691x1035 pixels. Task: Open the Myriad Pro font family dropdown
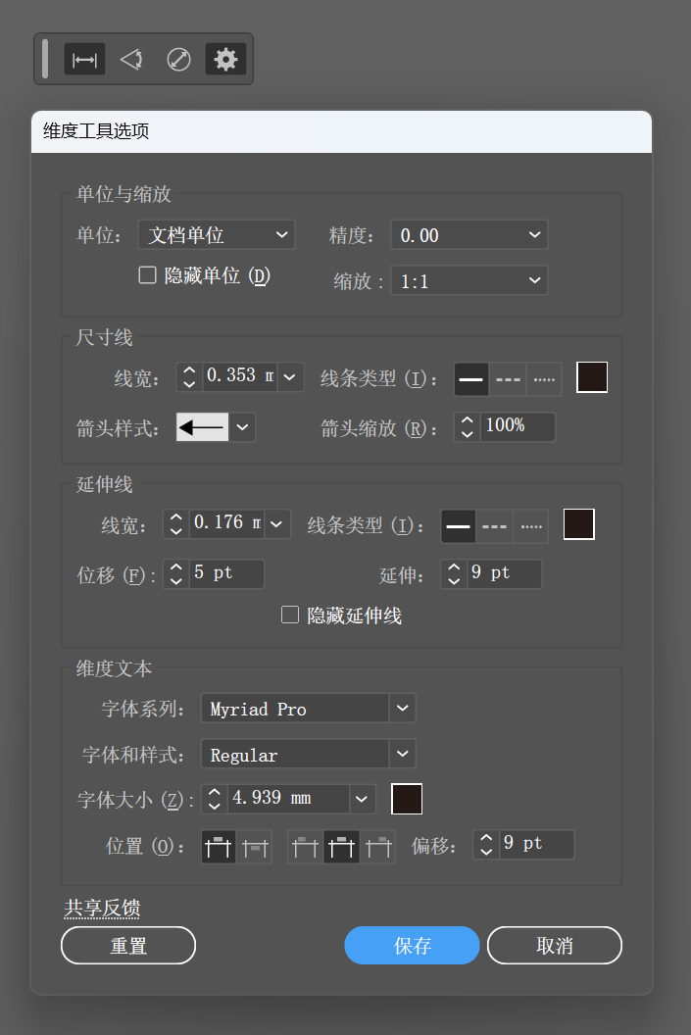308,709
